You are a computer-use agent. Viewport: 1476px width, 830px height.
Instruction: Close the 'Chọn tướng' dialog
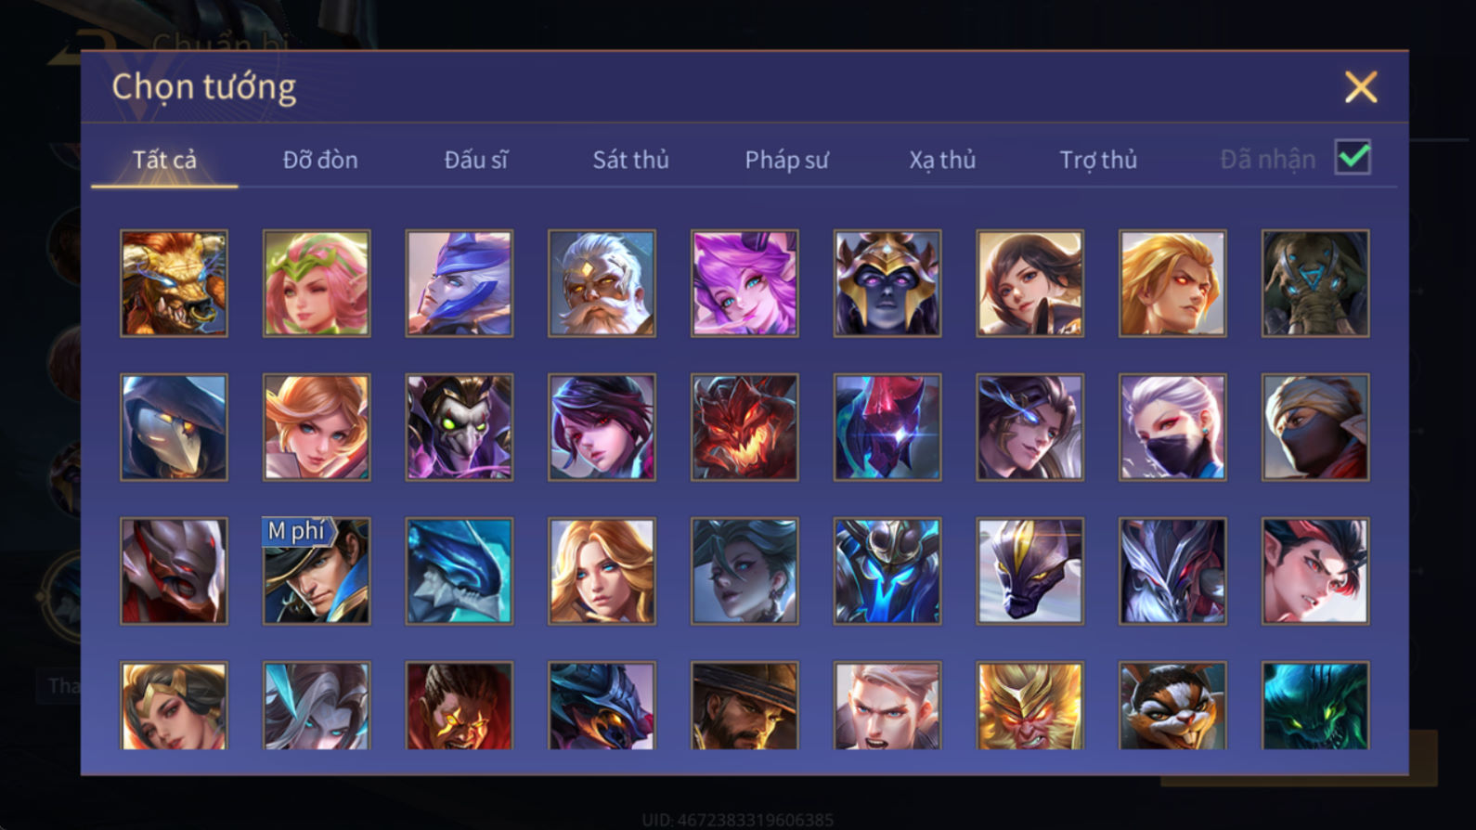[1361, 87]
